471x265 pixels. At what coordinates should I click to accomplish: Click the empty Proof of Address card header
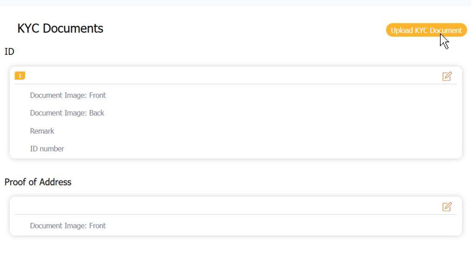tap(209, 206)
